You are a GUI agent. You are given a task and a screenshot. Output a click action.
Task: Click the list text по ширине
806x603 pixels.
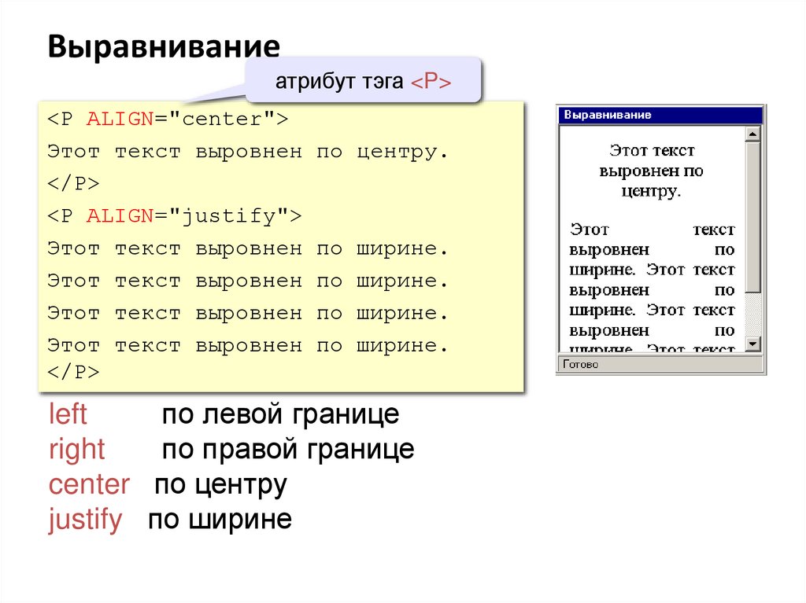220,520
